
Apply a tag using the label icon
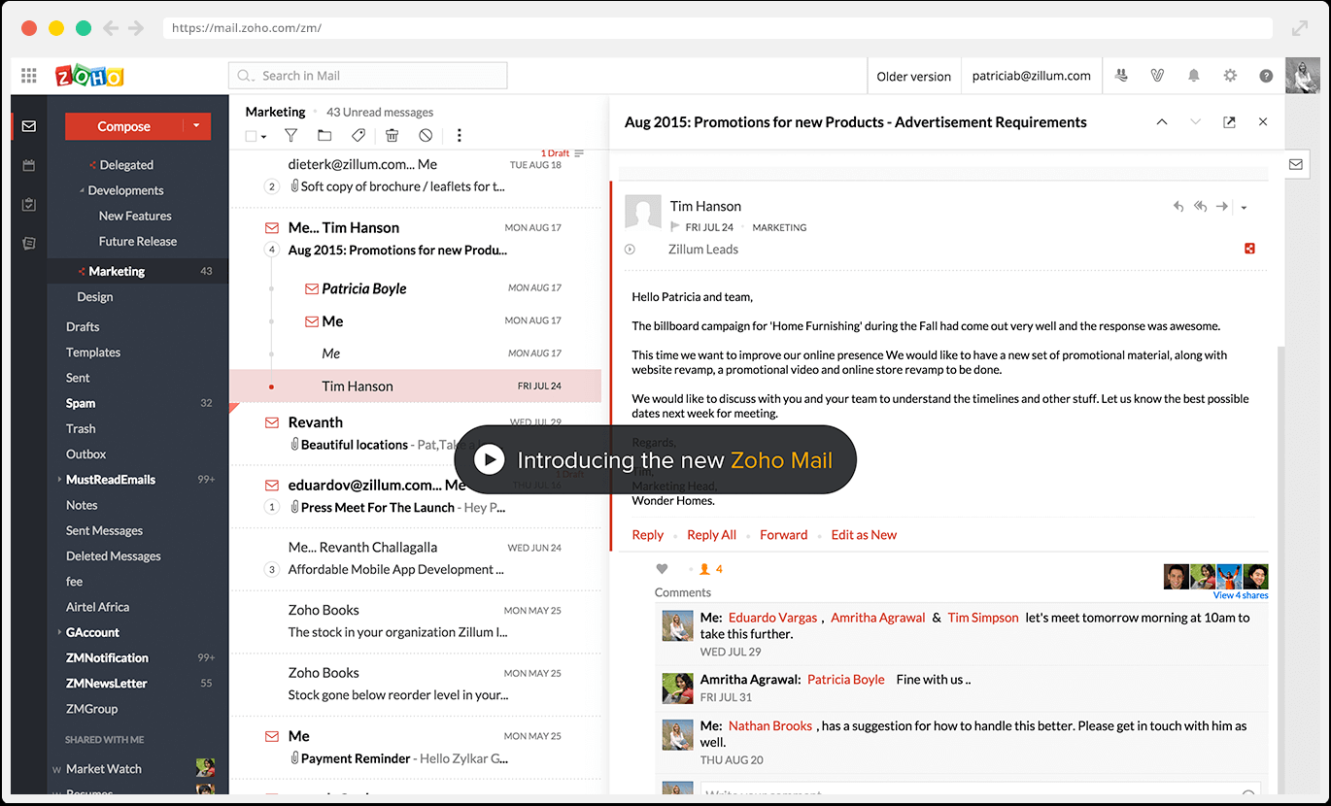(358, 135)
